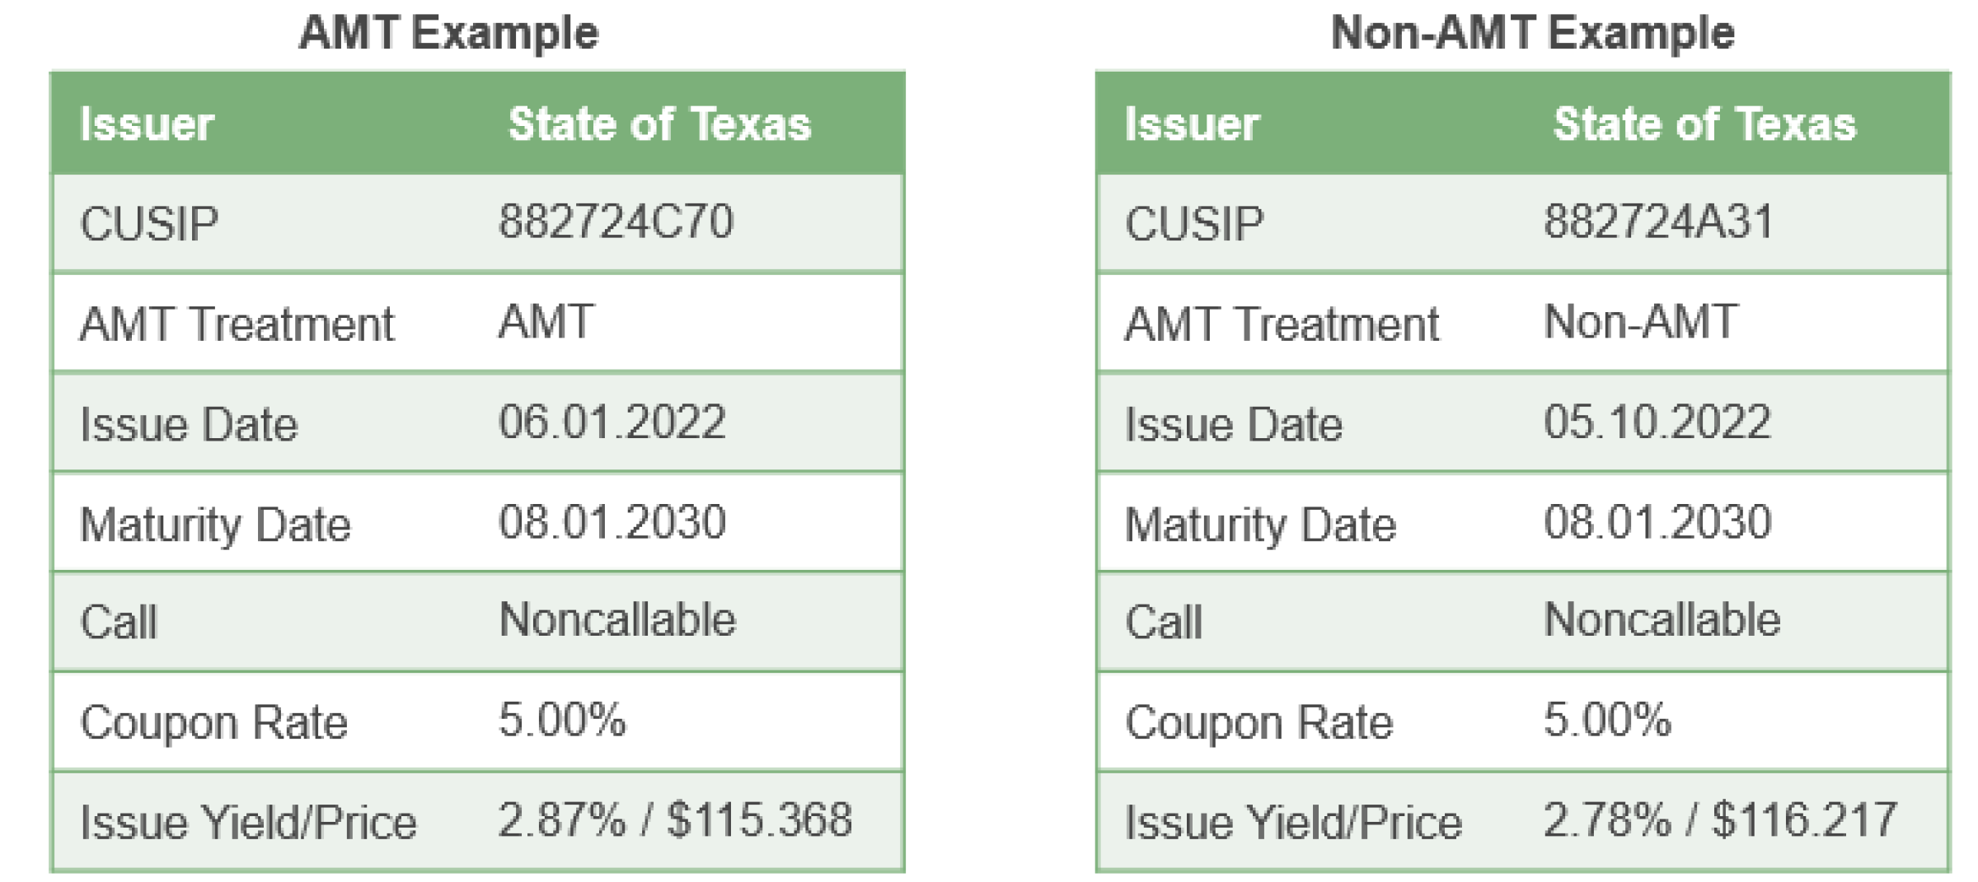The width and height of the screenshot is (1978, 882).
Task: Click the "Coupon Rate" label in the AMT table
Action: 213,722
